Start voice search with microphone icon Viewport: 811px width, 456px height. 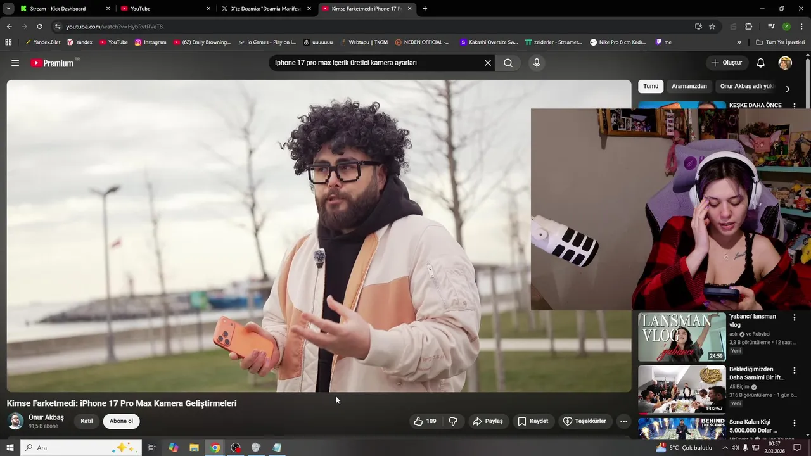[x=537, y=63]
